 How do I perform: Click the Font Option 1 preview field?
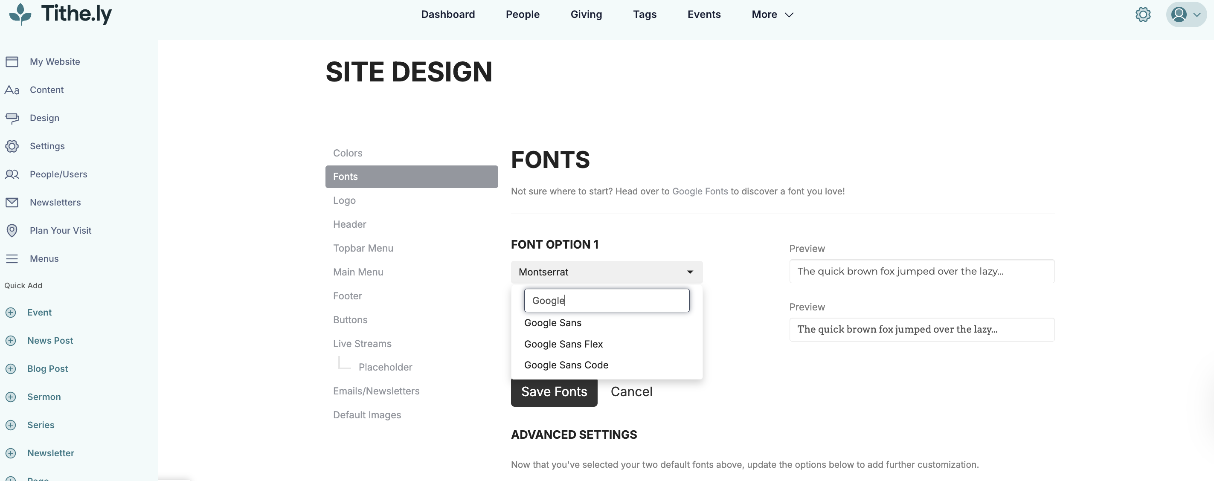922,271
